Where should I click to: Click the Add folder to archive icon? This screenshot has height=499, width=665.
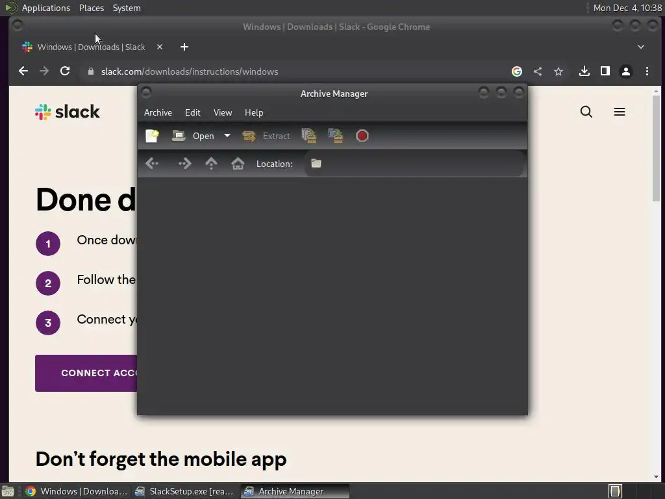pyautogui.click(x=336, y=136)
